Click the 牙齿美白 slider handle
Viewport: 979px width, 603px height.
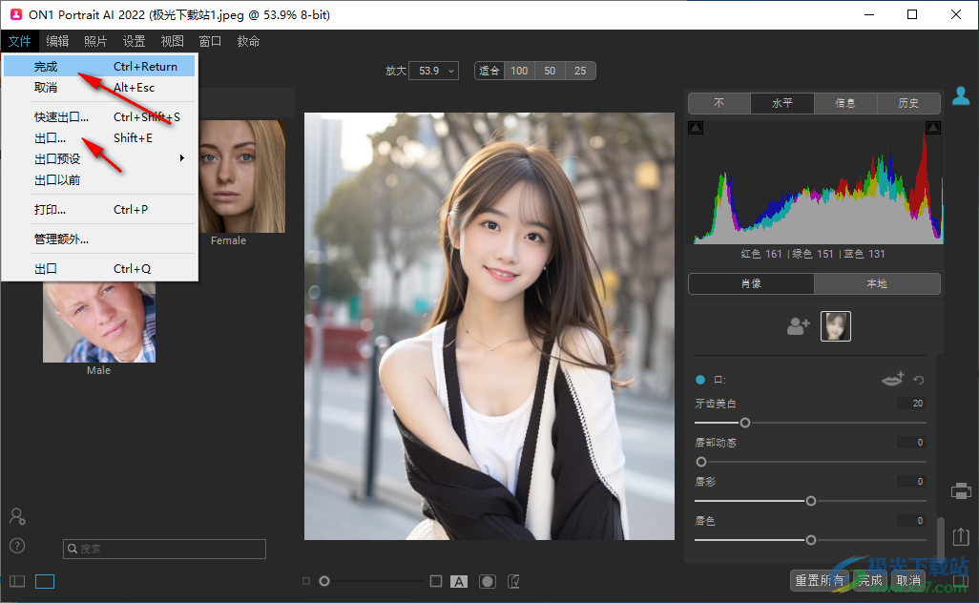click(745, 423)
